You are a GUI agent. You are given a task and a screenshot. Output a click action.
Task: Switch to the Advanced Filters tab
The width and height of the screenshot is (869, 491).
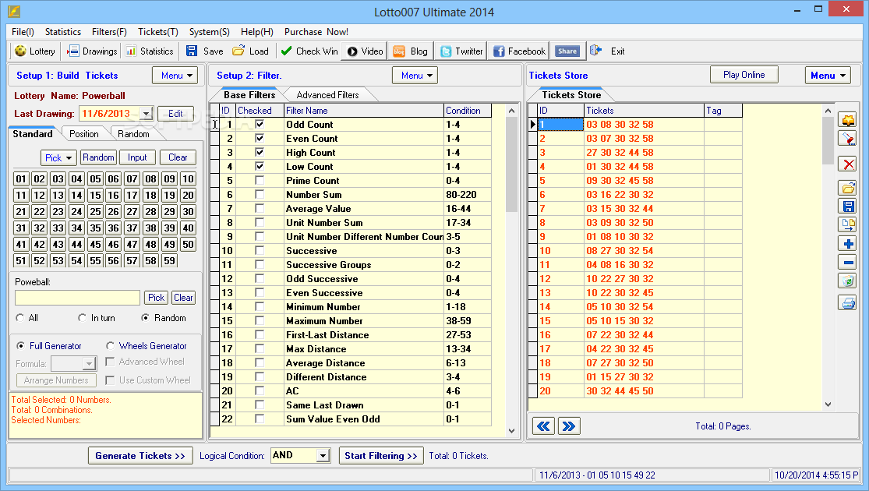pos(327,95)
